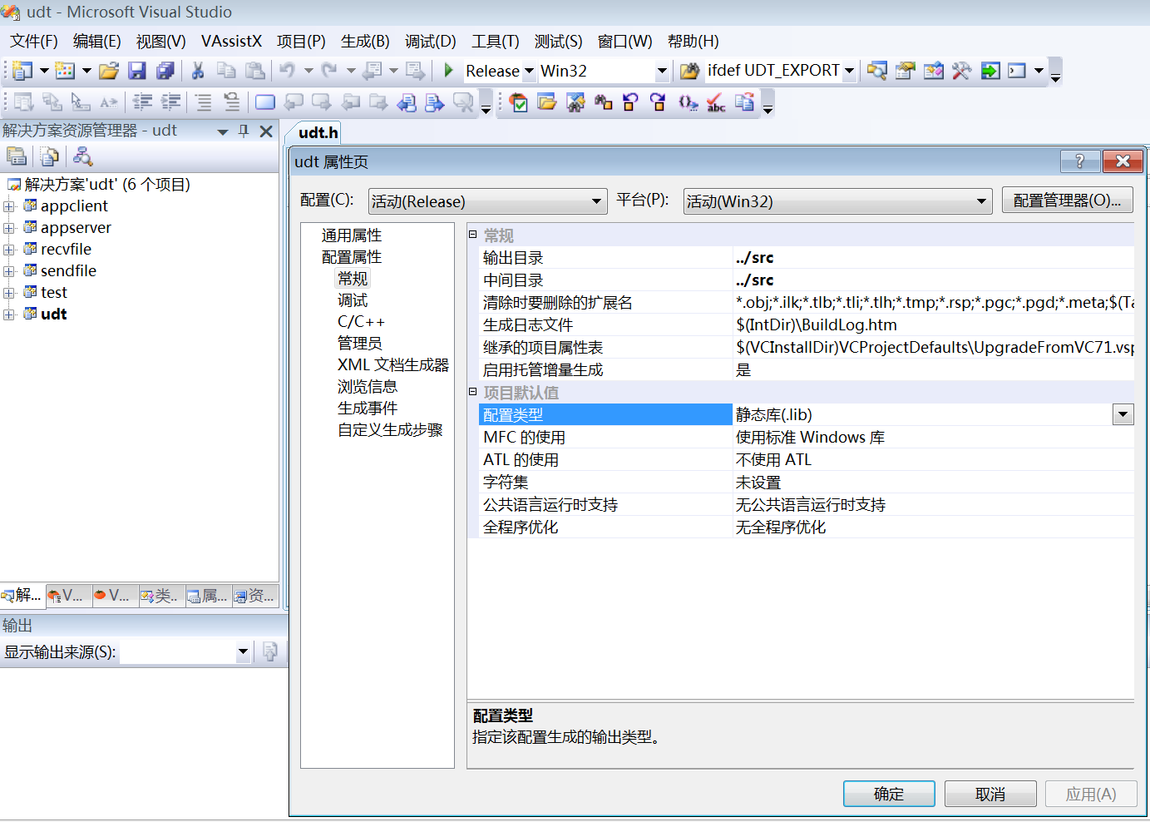Image resolution: width=1150 pixels, height=822 pixels.
Task: Open Solution Explorer from its toolbar icon
Action: click(x=876, y=71)
